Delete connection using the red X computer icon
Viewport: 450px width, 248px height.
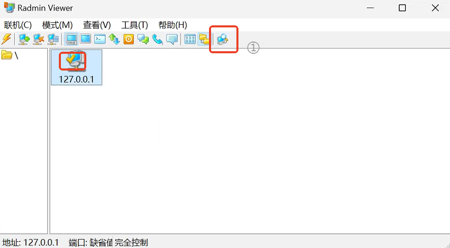pos(39,39)
